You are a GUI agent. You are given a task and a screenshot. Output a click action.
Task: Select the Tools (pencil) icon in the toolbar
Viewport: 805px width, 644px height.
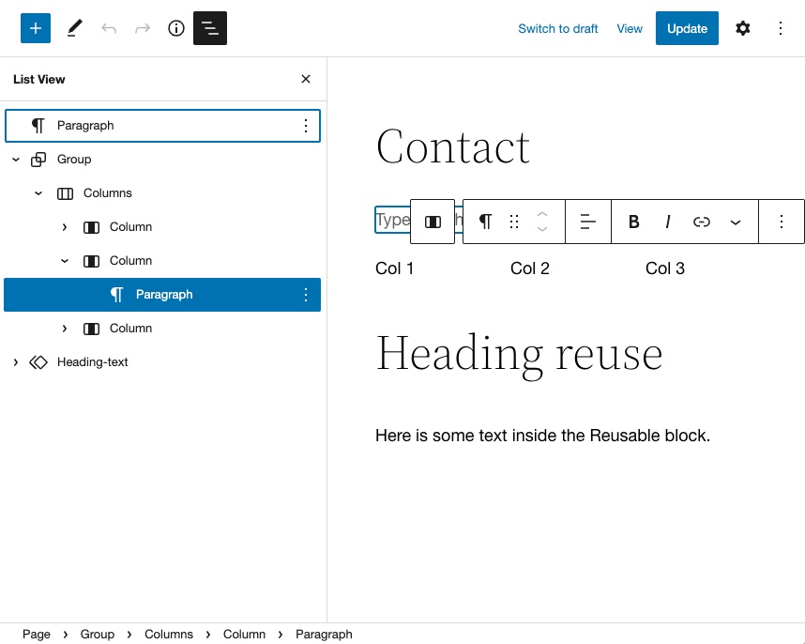[74, 28]
